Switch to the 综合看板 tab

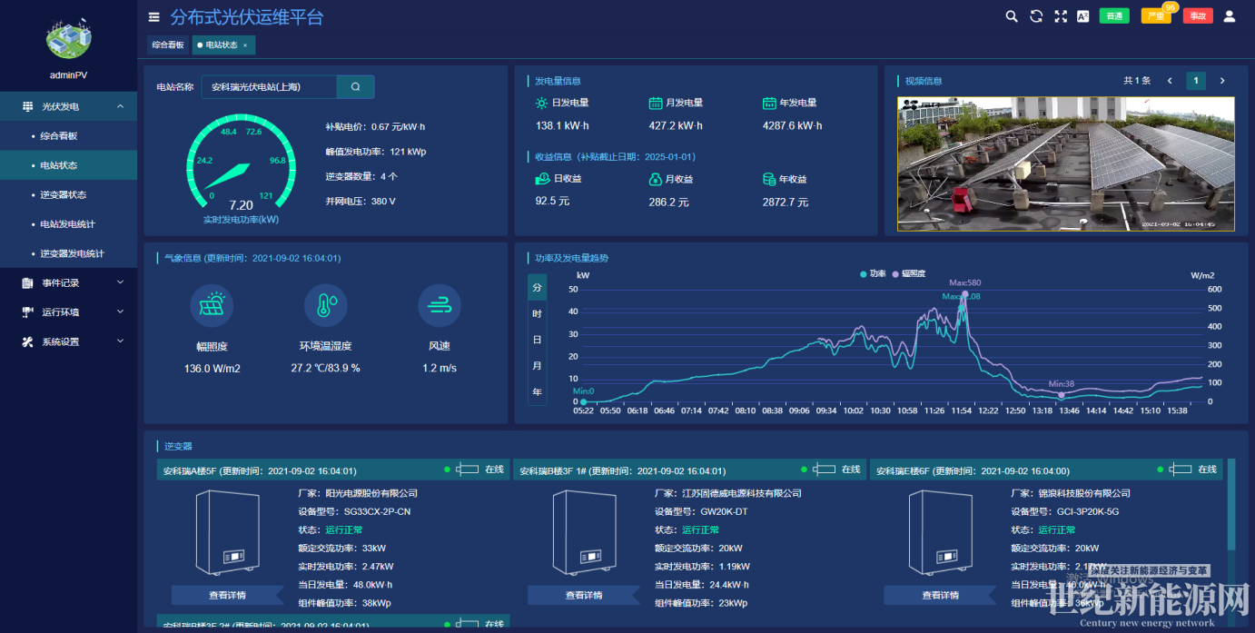[167, 45]
